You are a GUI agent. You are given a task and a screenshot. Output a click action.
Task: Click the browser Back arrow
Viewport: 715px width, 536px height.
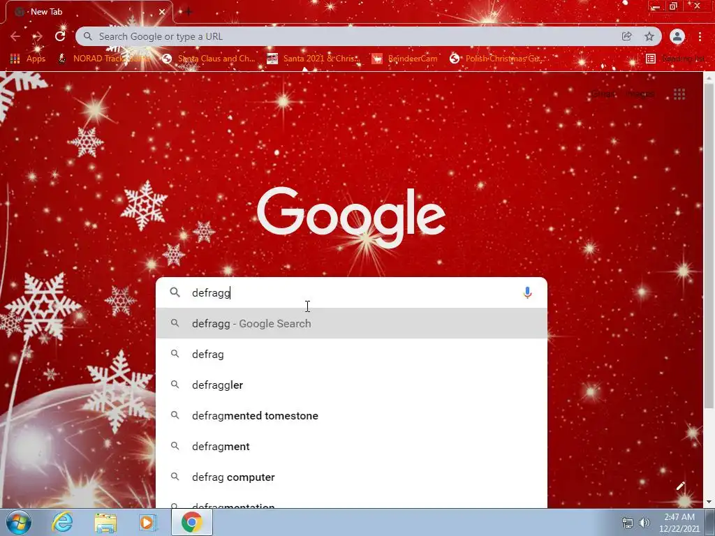coord(15,36)
